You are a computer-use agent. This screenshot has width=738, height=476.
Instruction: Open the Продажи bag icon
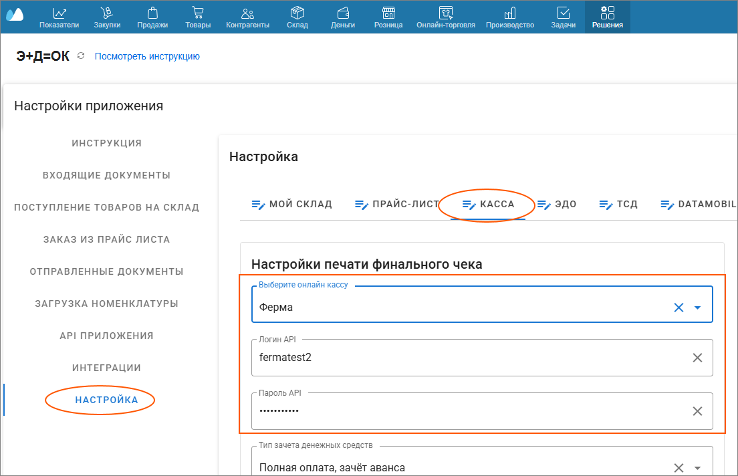point(152,13)
